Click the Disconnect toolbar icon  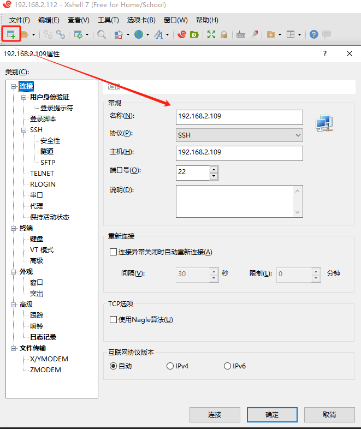[48, 34]
